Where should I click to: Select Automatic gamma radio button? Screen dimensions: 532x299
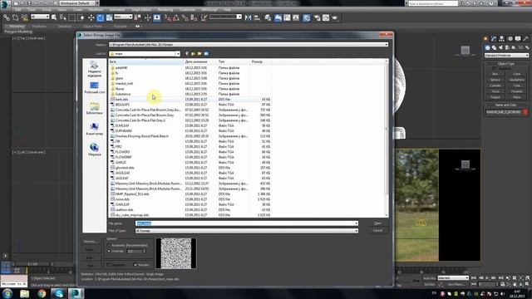click(x=109, y=245)
